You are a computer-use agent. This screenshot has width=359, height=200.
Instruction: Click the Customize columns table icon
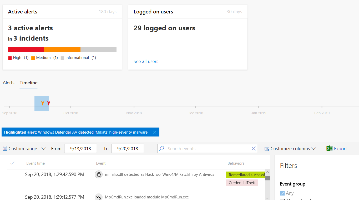tap(267, 149)
